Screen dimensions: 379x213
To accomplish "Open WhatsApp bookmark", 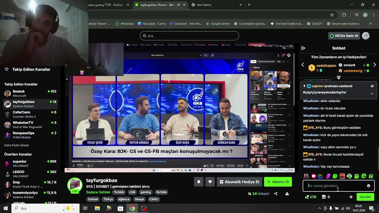I will pyautogui.click(x=124, y=24).
